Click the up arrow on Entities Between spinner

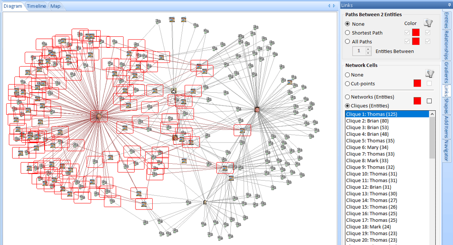[368, 49]
